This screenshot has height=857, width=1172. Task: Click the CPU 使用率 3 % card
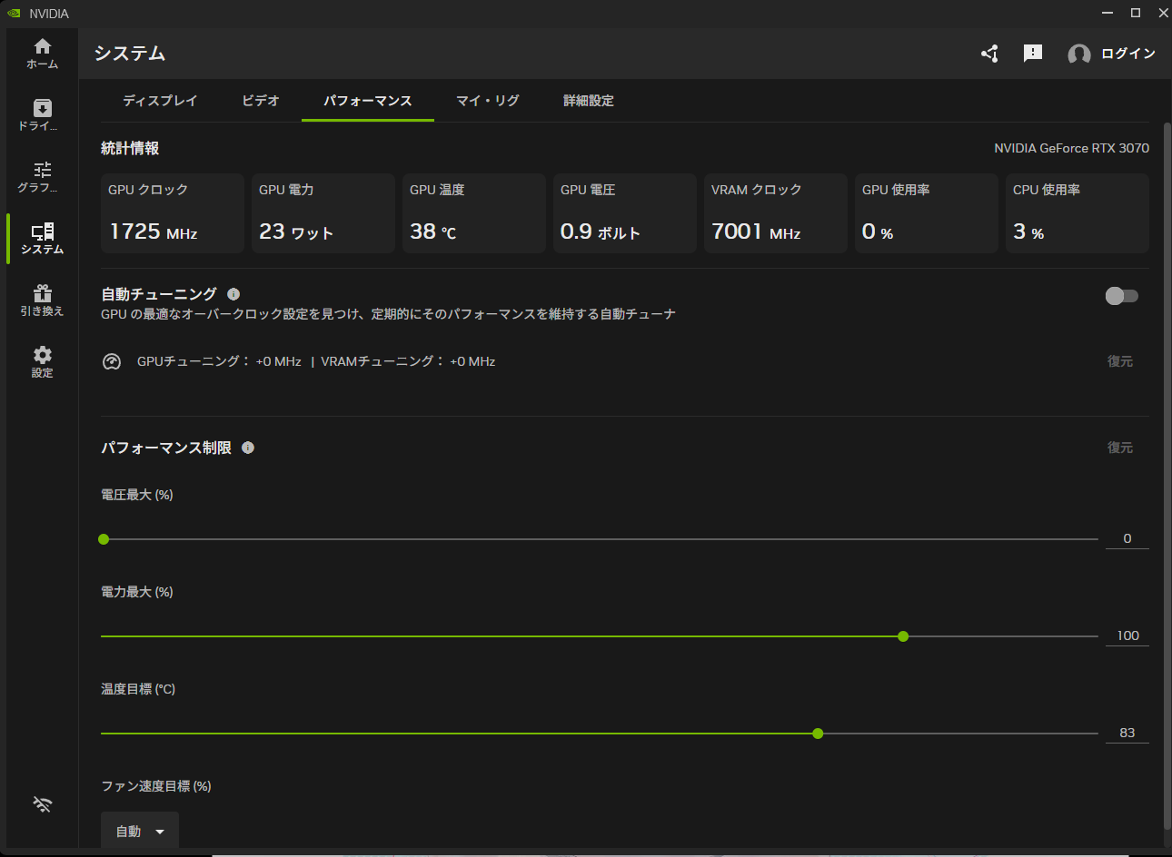pyautogui.click(x=1078, y=213)
